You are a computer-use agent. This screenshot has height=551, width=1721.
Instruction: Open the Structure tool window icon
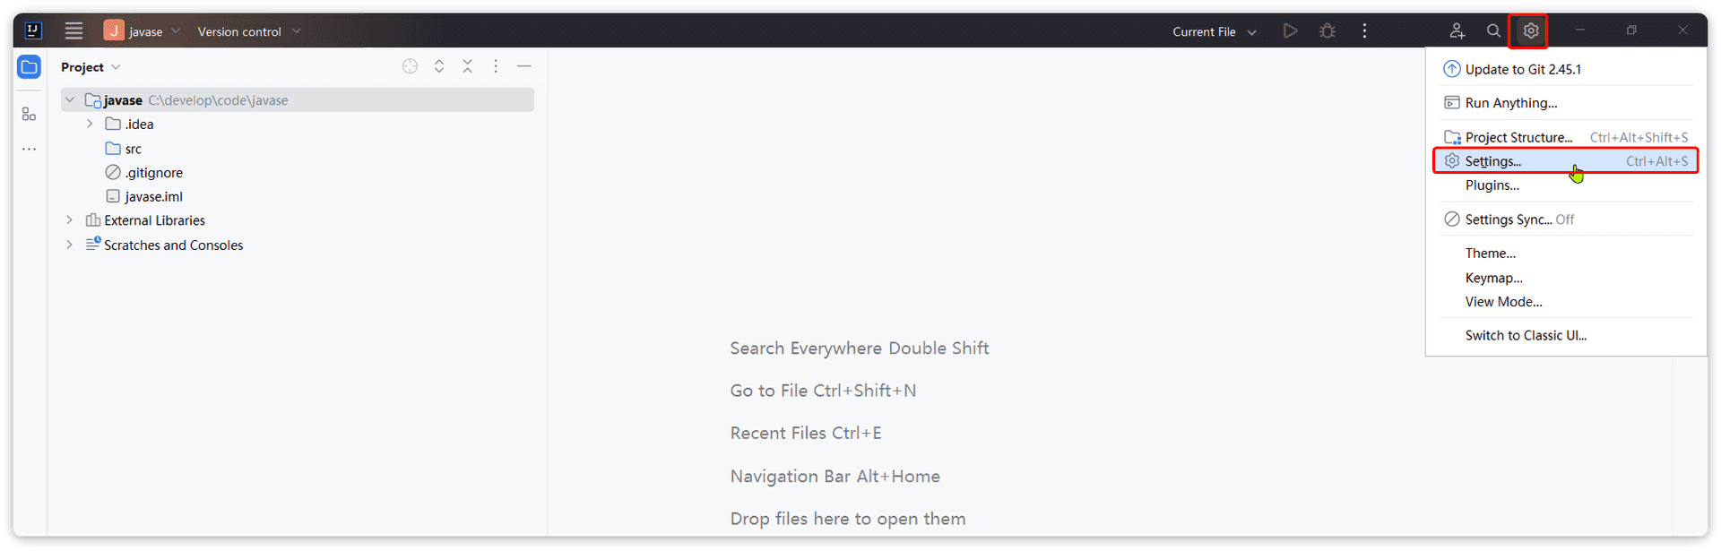click(x=30, y=115)
